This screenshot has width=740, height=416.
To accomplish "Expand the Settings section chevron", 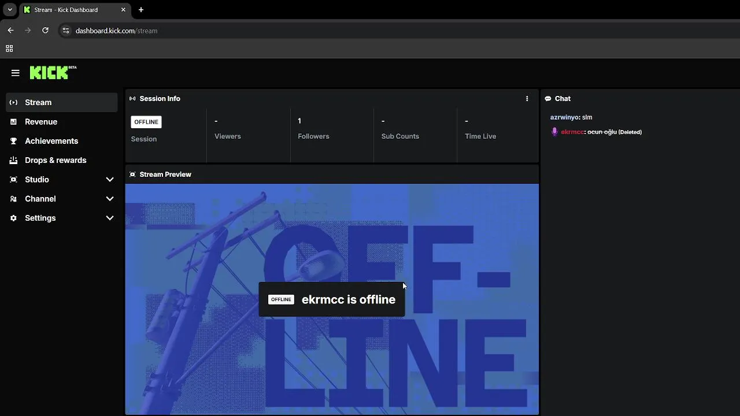I will tap(110, 218).
